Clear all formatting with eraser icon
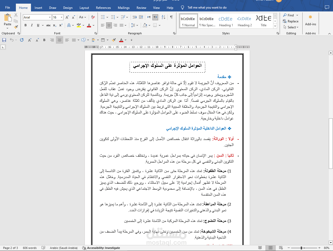 [93, 17]
